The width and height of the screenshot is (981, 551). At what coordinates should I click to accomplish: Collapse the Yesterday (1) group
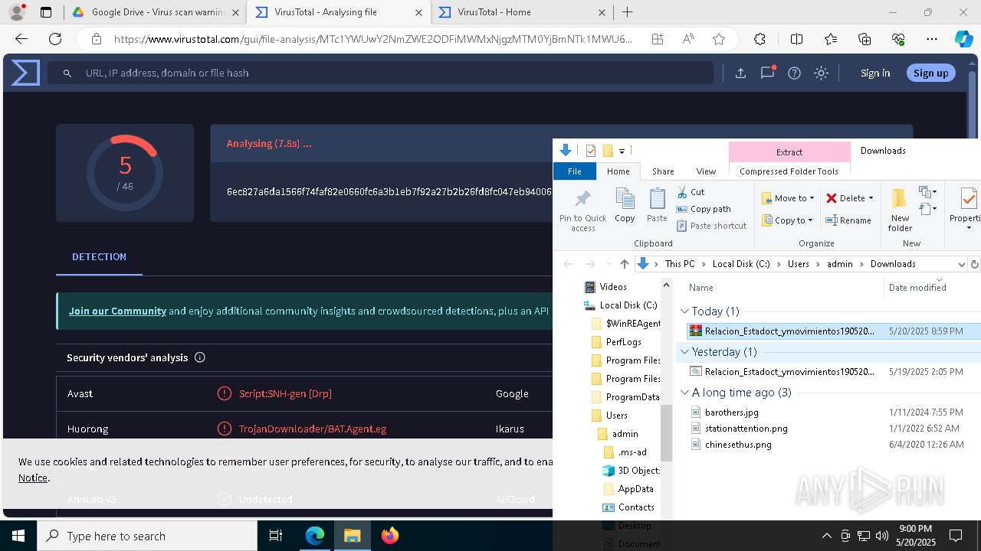click(x=684, y=352)
